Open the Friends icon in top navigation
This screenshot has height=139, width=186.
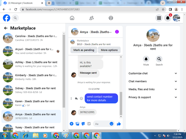[x=92, y=18]
